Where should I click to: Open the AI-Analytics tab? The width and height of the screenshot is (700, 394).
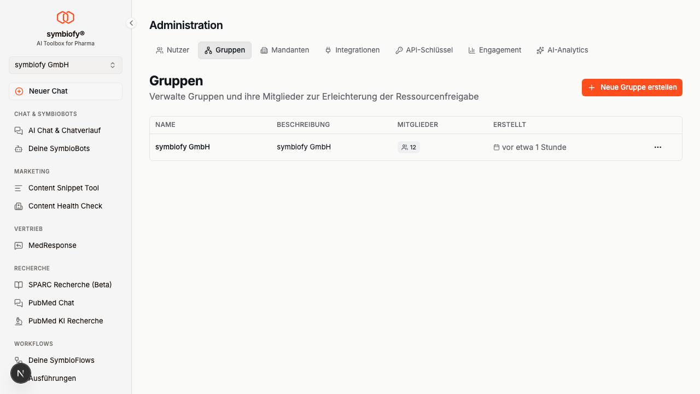coord(562,50)
